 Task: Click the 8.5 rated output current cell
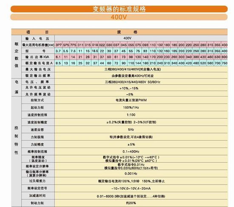(x=58, y=63)
